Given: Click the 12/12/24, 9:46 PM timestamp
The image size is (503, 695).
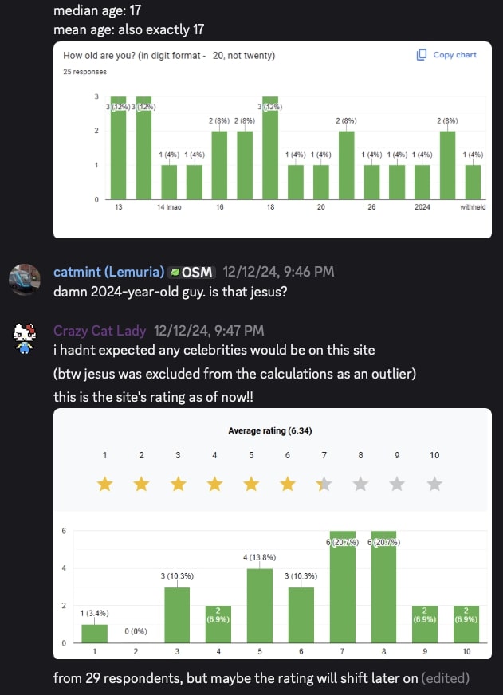Looking at the screenshot, I should click(x=278, y=272).
